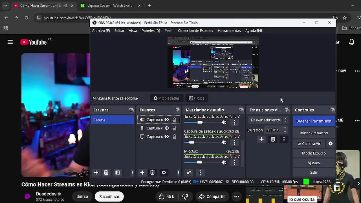
Task: Click Detener Transmisión button
Action: point(314,121)
